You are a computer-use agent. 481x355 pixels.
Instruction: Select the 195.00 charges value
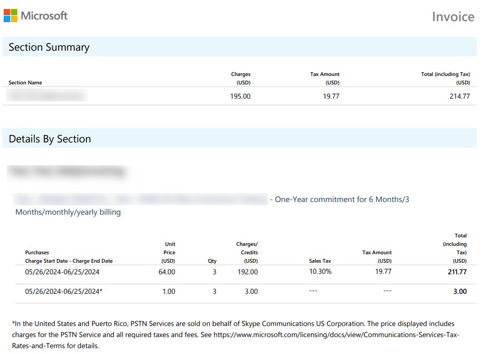click(x=240, y=97)
